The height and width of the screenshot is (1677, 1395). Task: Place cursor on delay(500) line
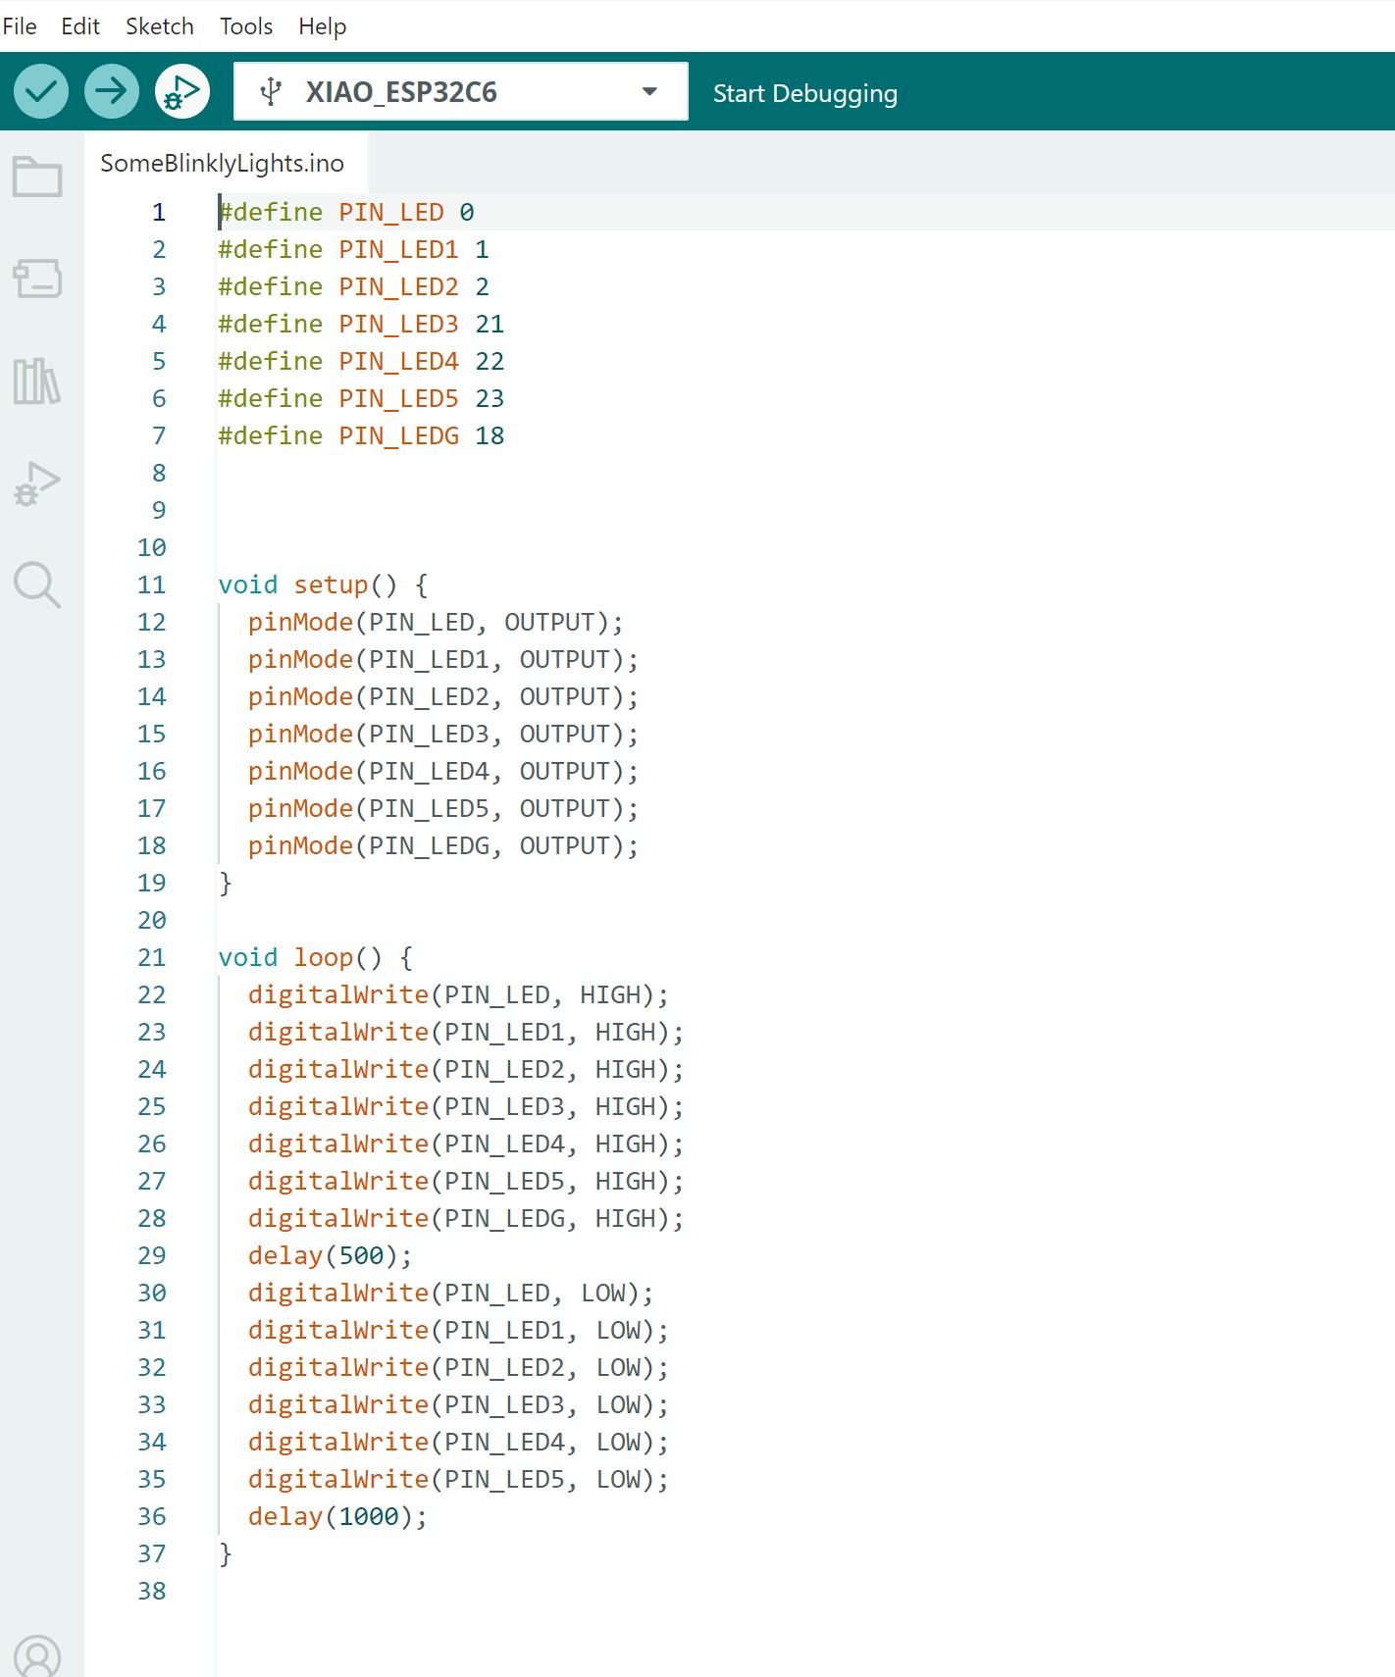[330, 1256]
